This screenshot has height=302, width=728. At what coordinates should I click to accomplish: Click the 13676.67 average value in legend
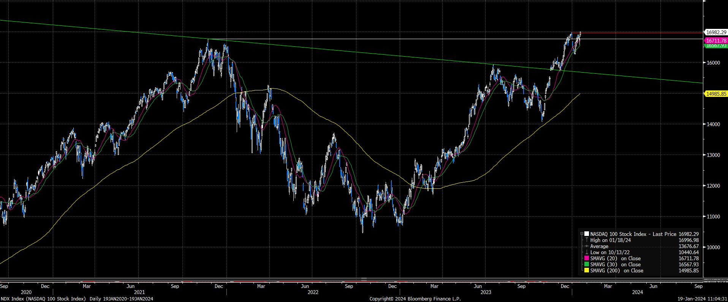coord(689,246)
